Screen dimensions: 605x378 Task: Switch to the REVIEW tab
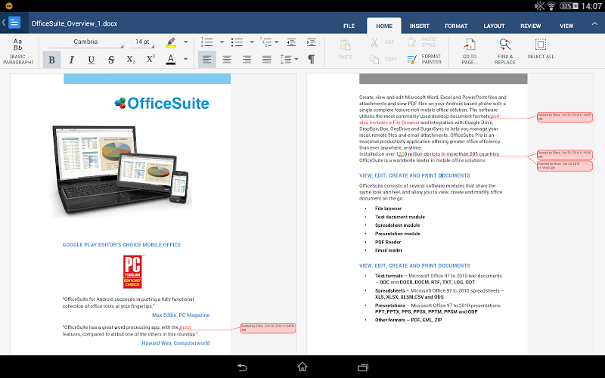(x=531, y=26)
